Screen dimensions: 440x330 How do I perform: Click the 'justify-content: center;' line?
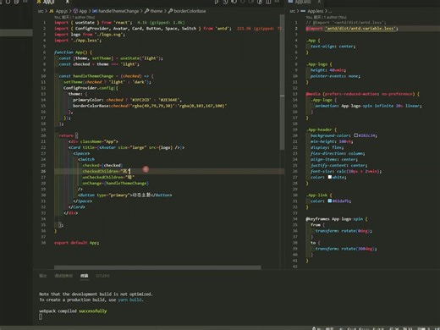click(x=338, y=165)
